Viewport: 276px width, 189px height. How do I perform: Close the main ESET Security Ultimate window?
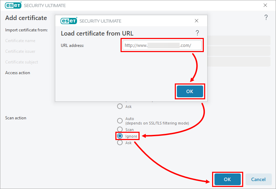(265, 6)
